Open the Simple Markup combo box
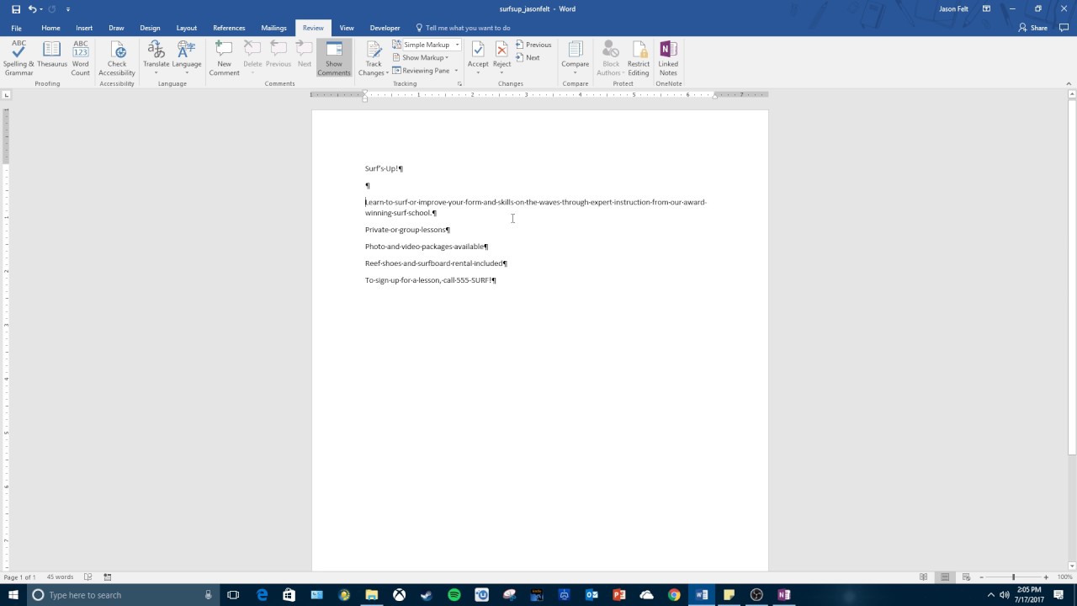 click(x=431, y=45)
